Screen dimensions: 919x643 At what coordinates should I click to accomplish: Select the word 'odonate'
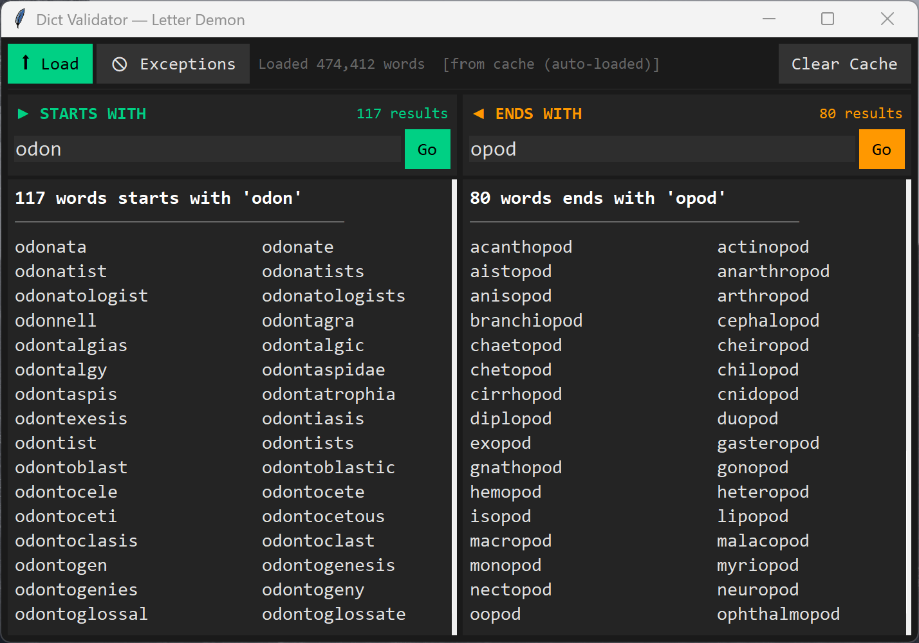[298, 247]
